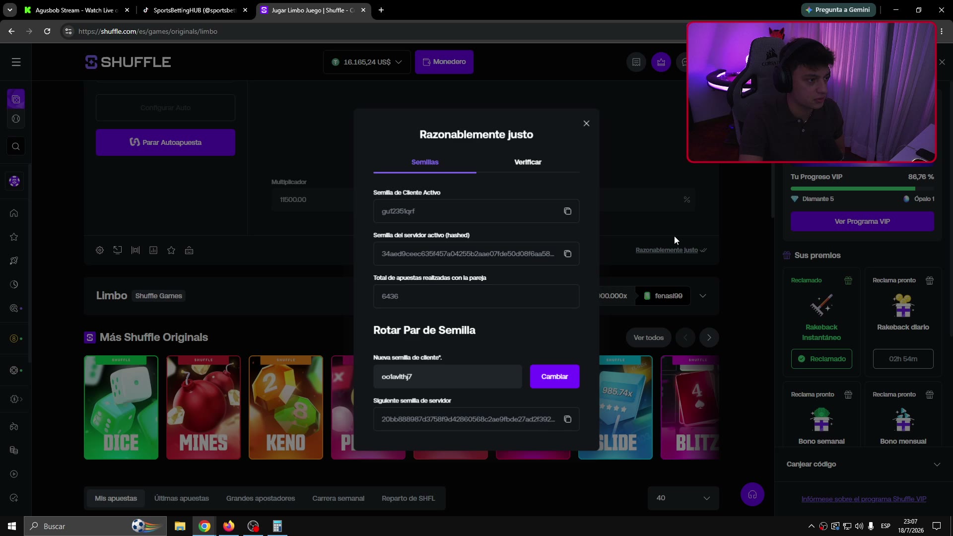
Task: Open the coin stack sidebar icon
Action: coord(14,450)
